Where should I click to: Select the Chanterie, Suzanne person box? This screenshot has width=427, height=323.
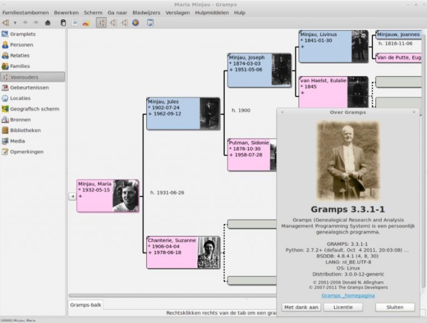183,253
